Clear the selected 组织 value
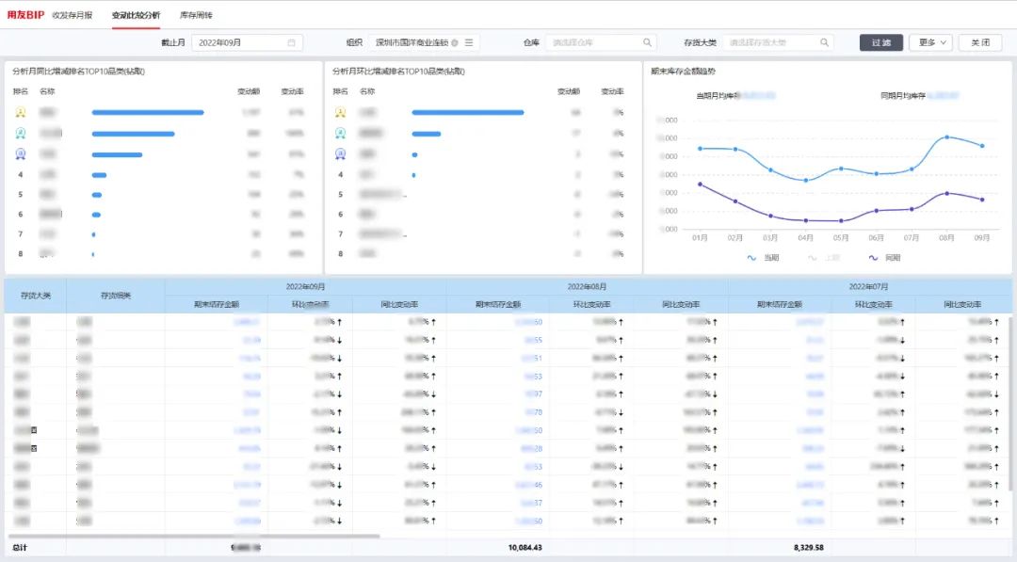The width and height of the screenshot is (1017, 562). point(455,42)
